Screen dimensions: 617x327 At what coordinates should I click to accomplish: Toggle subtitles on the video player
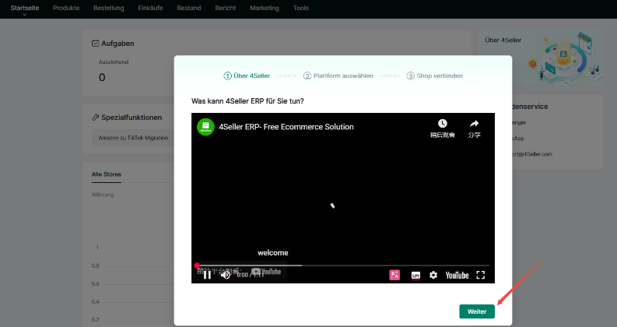point(415,275)
